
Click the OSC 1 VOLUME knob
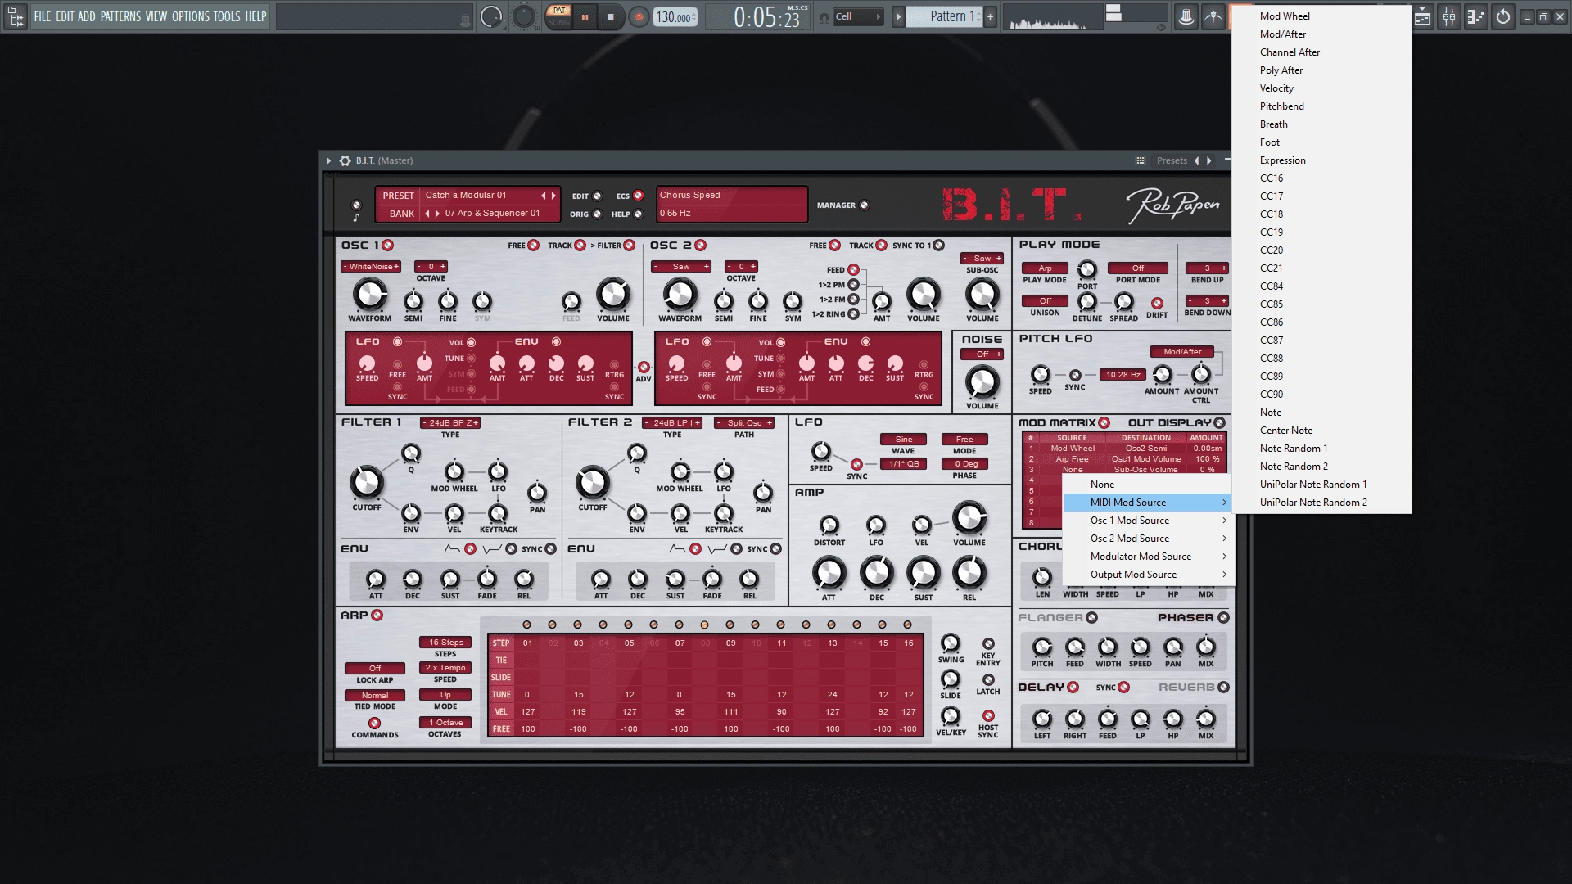pos(613,295)
